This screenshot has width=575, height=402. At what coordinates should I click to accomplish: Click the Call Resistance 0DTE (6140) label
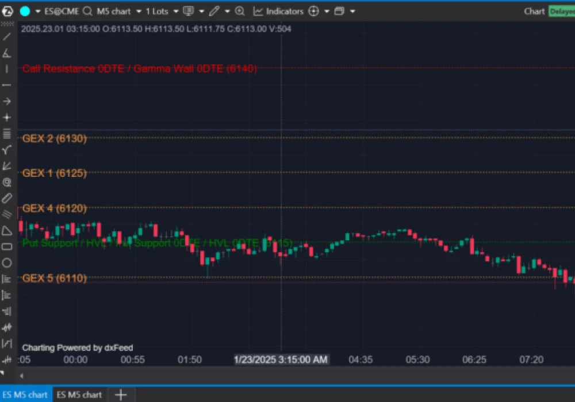pos(140,68)
